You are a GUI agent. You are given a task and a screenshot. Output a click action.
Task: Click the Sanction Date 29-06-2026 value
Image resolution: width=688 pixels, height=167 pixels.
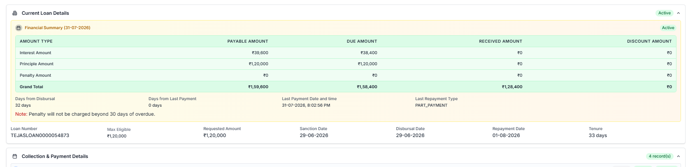coord(314,135)
